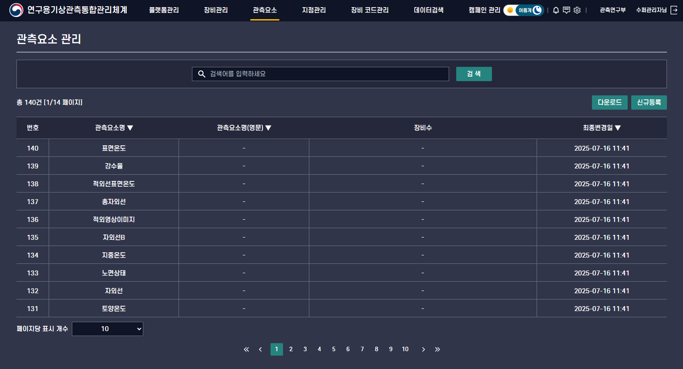The width and height of the screenshot is (683, 369).
Task: Open the 지점관리 menu
Action: pyautogui.click(x=314, y=10)
